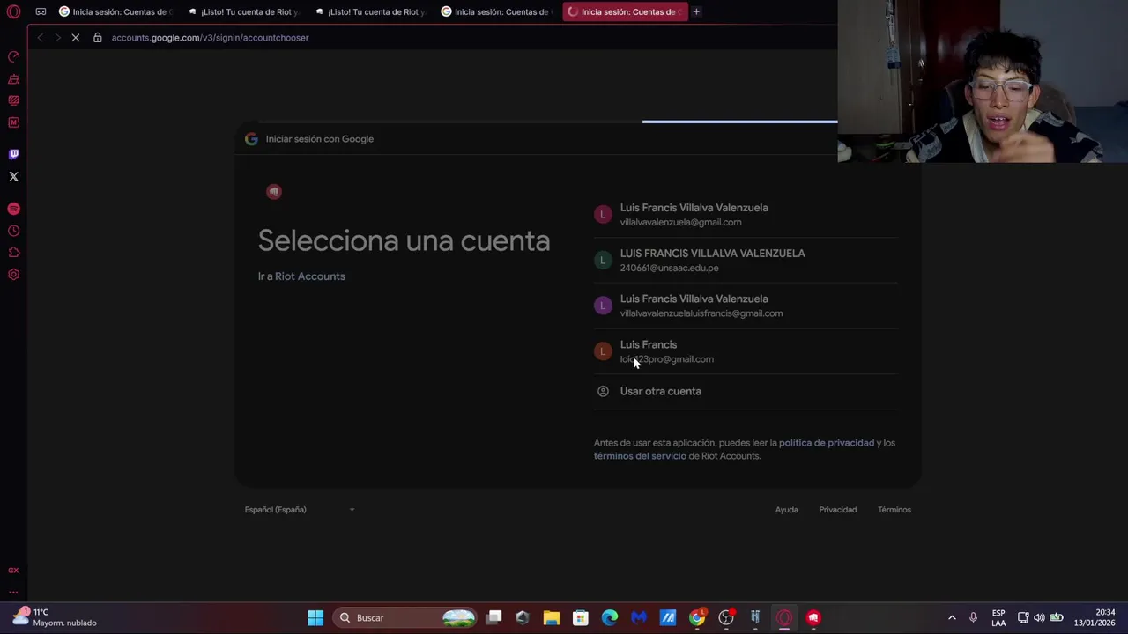Screen dimensions: 1128x634
Task: Open 'términos del servicio' link
Action: [x=640, y=456]
